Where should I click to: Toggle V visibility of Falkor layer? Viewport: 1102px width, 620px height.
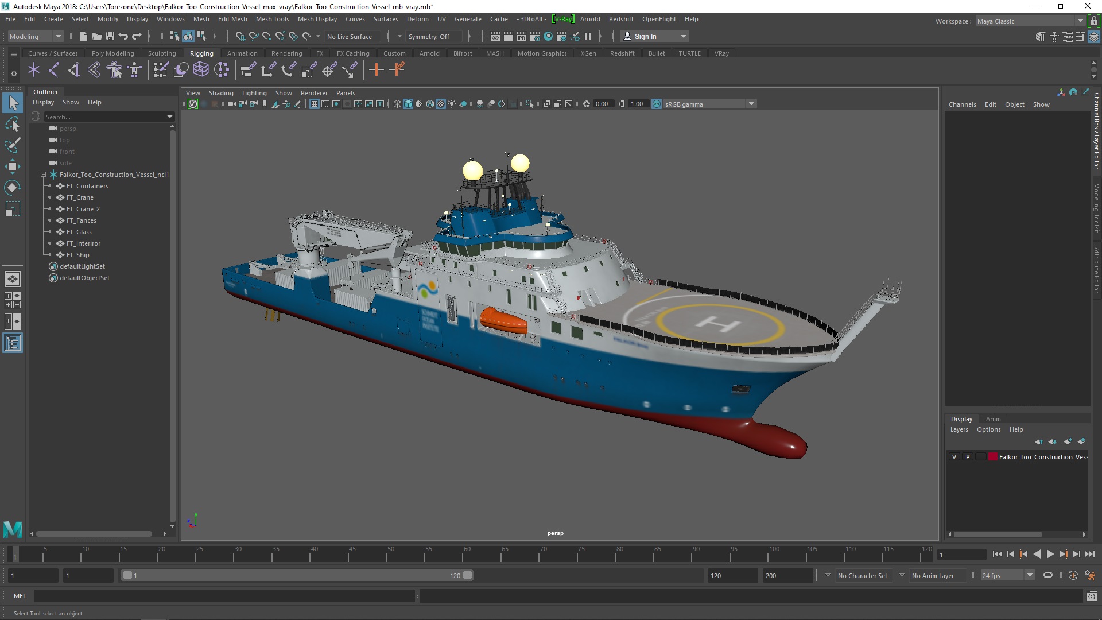point(954,457)
